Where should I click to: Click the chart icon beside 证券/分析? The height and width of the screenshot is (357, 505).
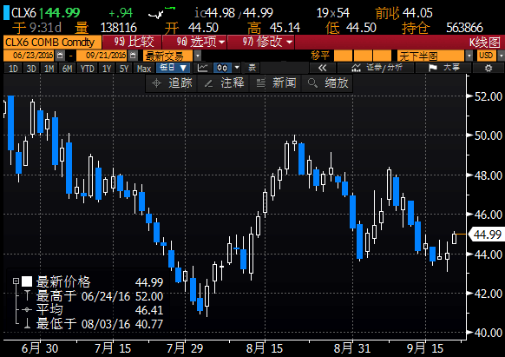[x=356, y=68]
